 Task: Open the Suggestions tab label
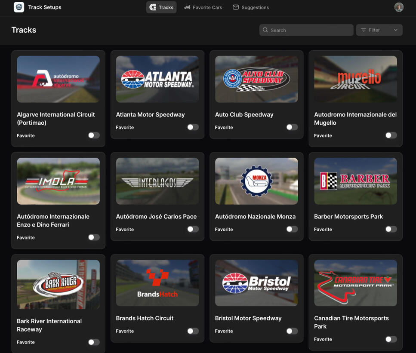point(255,7)
